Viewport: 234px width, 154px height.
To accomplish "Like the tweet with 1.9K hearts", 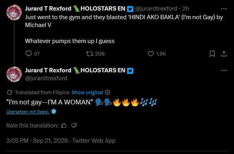I will [151, 54].
